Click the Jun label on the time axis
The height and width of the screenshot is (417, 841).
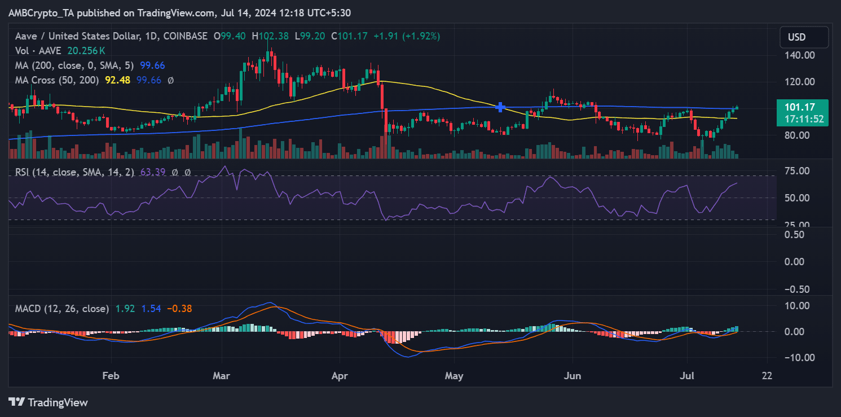(x=572, y=375)
